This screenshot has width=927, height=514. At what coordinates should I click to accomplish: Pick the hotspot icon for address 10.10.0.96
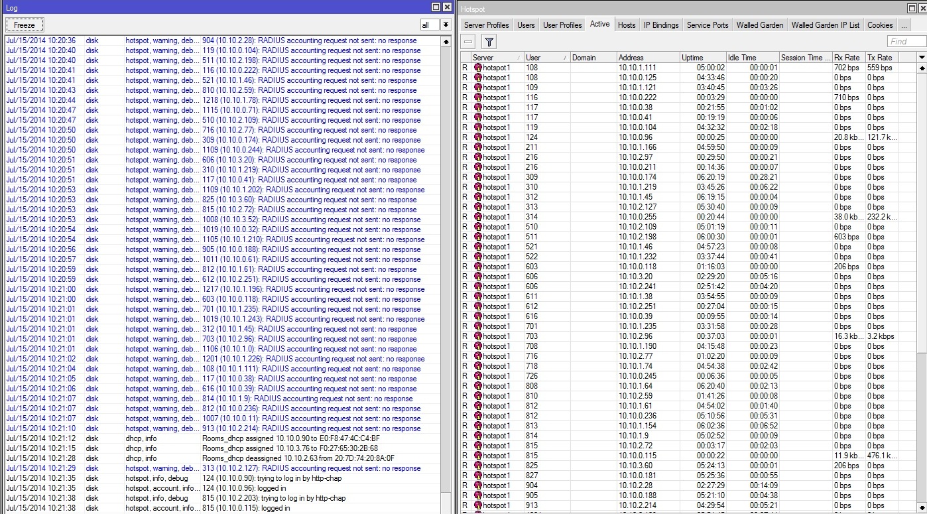click(478, 137)
